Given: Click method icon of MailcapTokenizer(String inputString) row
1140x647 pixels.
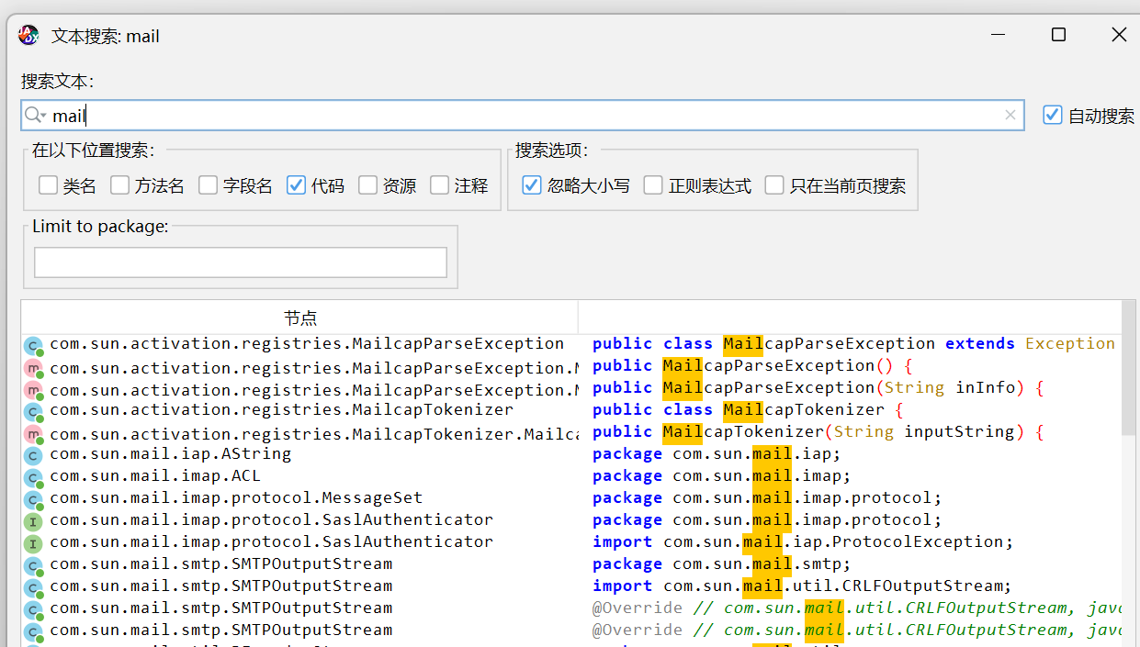Looking at the screenshot, I should point(33,435).
